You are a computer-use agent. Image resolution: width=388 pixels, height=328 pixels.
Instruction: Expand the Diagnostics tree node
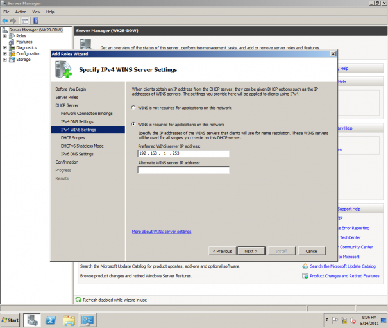click(4, 47)
